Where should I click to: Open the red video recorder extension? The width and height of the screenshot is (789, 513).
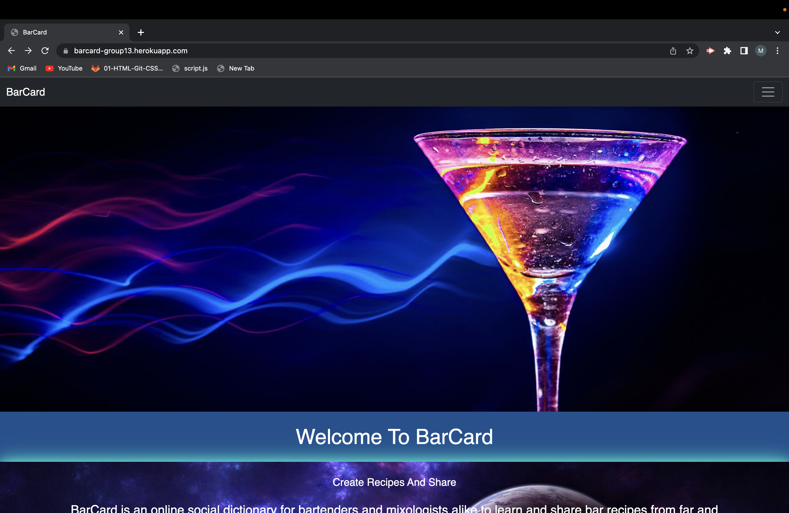click(710, 51)
